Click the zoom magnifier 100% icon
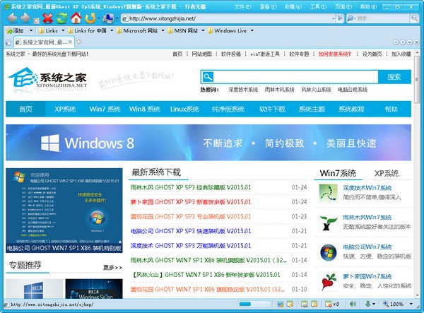 click(x=386, y=304)
